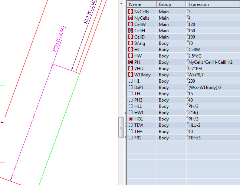240x185 pixels.
Task: Toggle the empty bracket marker for H1
Action: tap(130, 81)
